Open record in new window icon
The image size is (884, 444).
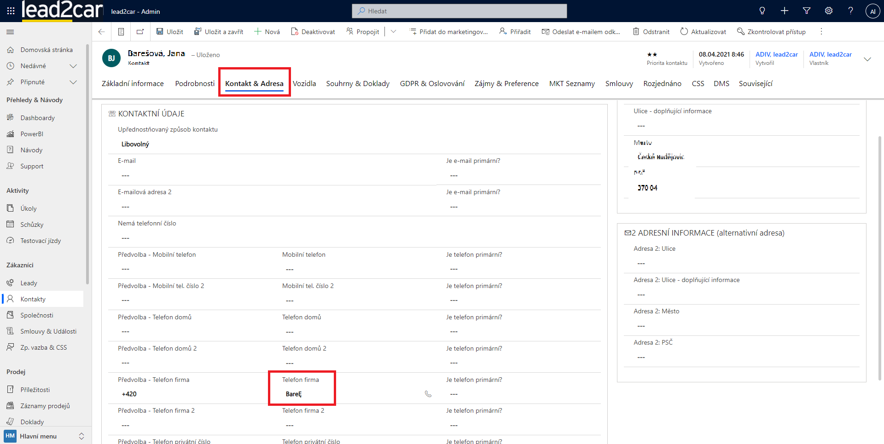pos(140,32)
